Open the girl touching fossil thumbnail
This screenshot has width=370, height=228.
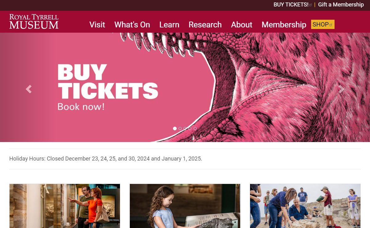[x=185, y=206]
